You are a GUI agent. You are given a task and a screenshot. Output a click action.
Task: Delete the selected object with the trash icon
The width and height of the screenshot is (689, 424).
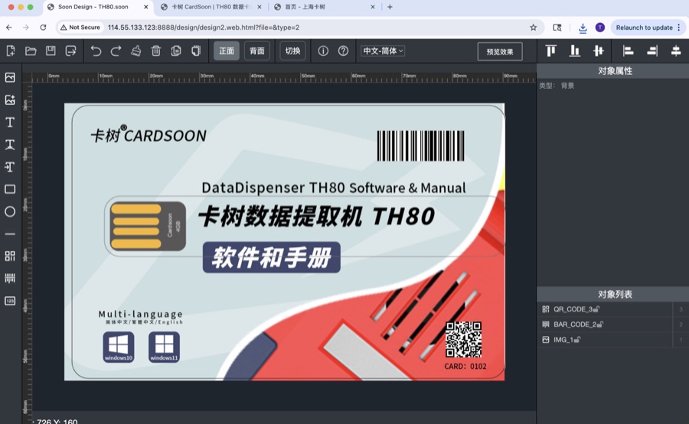coord(156,51)
